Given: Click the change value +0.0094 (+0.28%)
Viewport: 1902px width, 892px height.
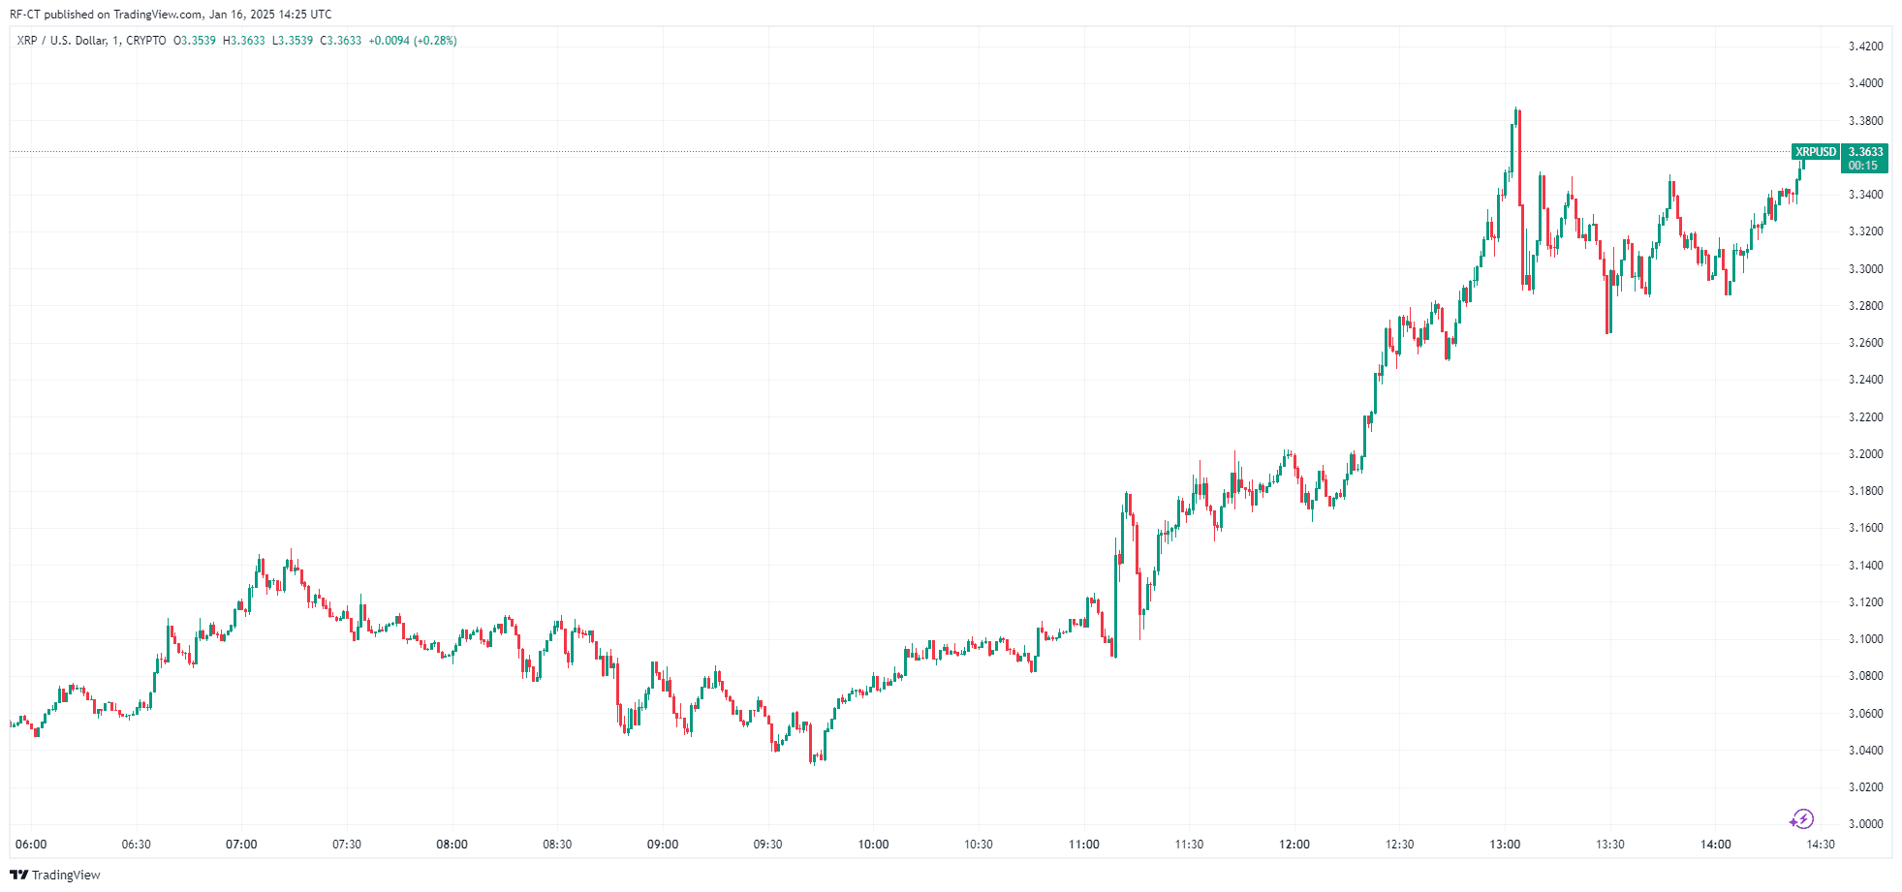Looking at the screenshot, I should tap(413, 41).
